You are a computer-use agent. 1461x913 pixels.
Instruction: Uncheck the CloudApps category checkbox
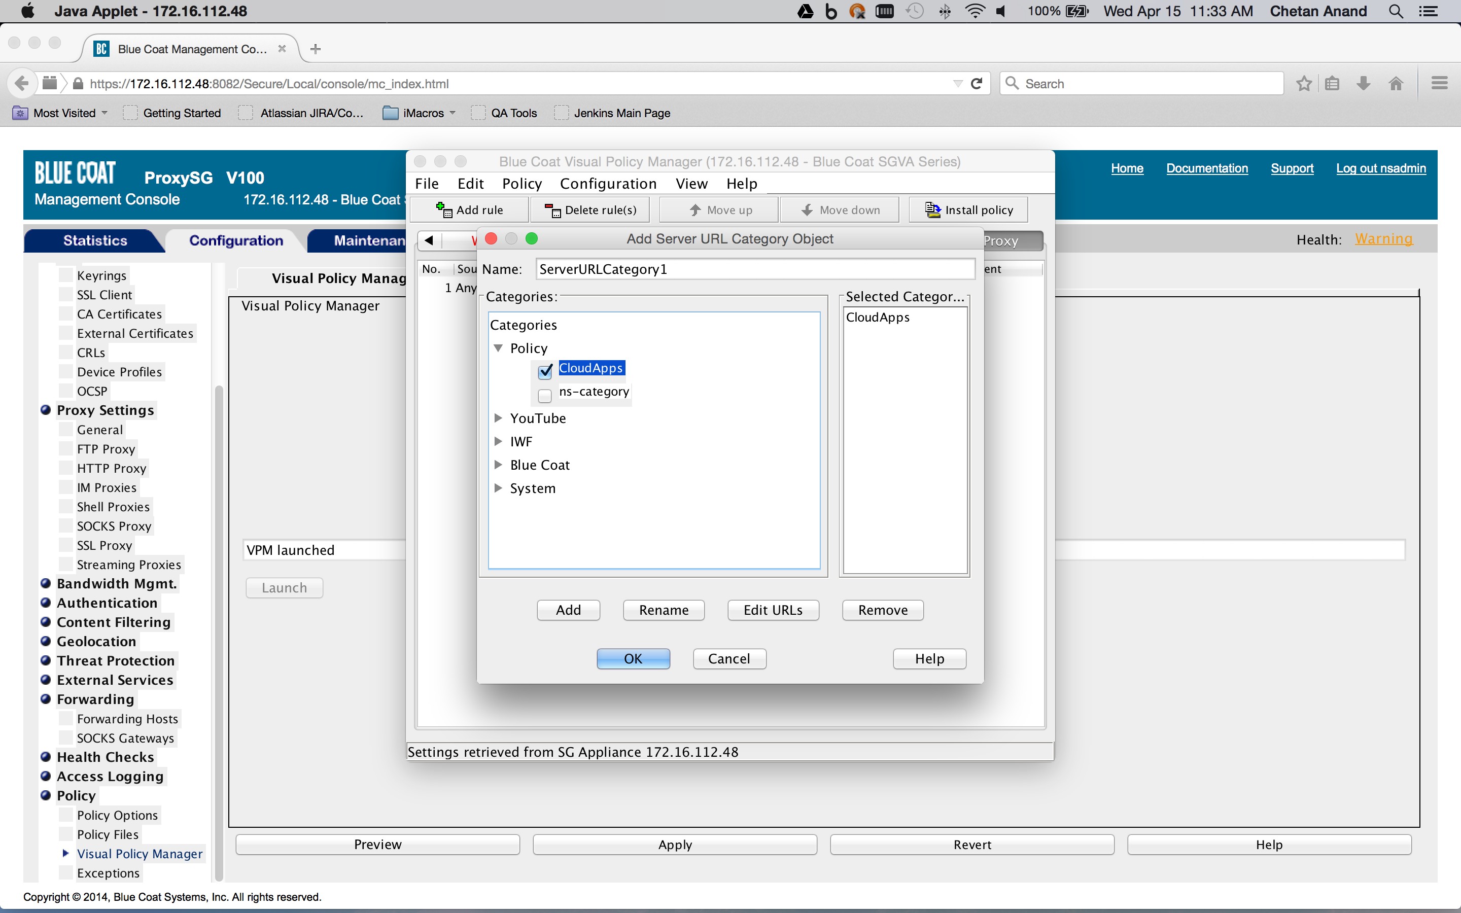coord(545,371)
